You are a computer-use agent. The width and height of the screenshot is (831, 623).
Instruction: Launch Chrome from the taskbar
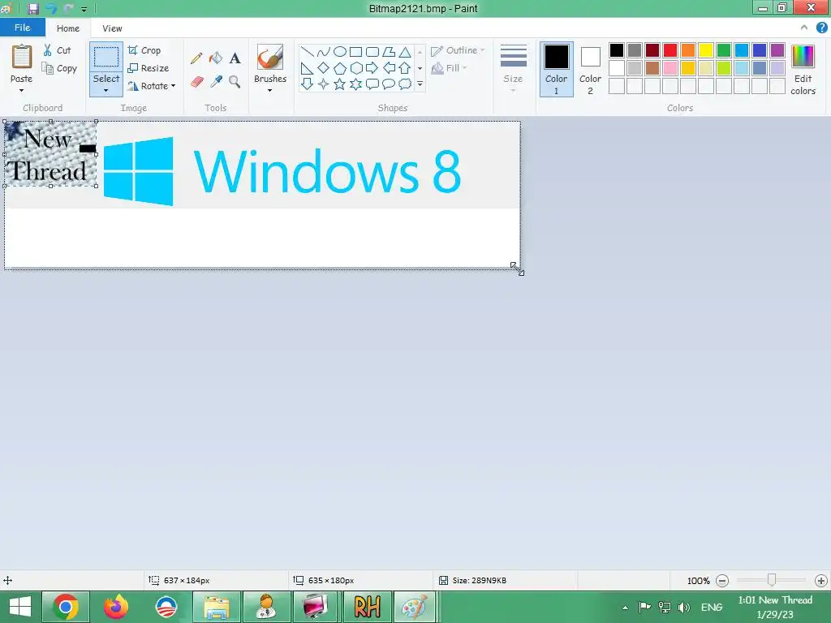(x=65, y=607)
